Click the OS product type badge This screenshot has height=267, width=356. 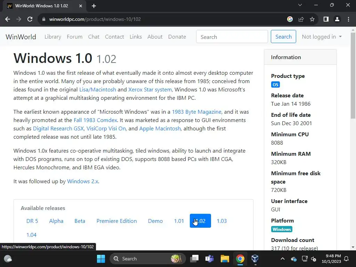[275, 85]
